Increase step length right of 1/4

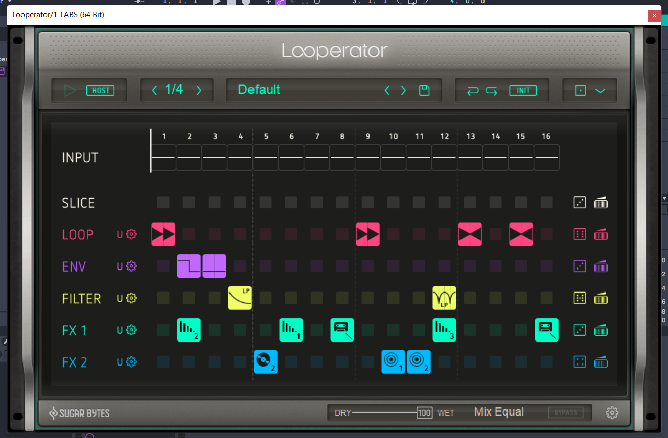point(199,91)
